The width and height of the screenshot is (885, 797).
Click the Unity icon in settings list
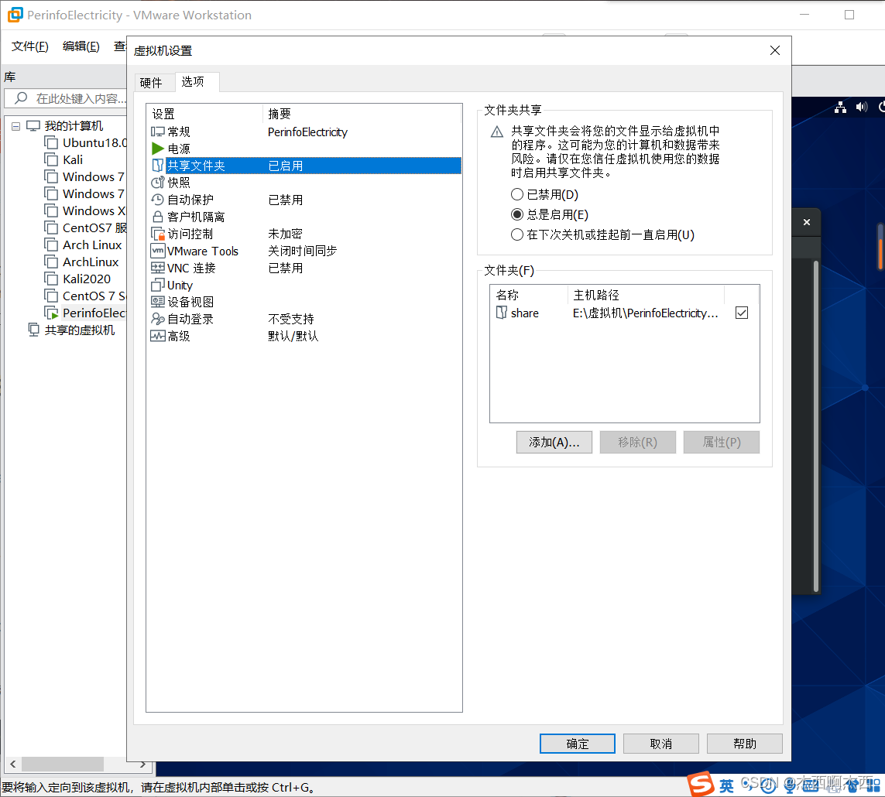coord(157,286)
